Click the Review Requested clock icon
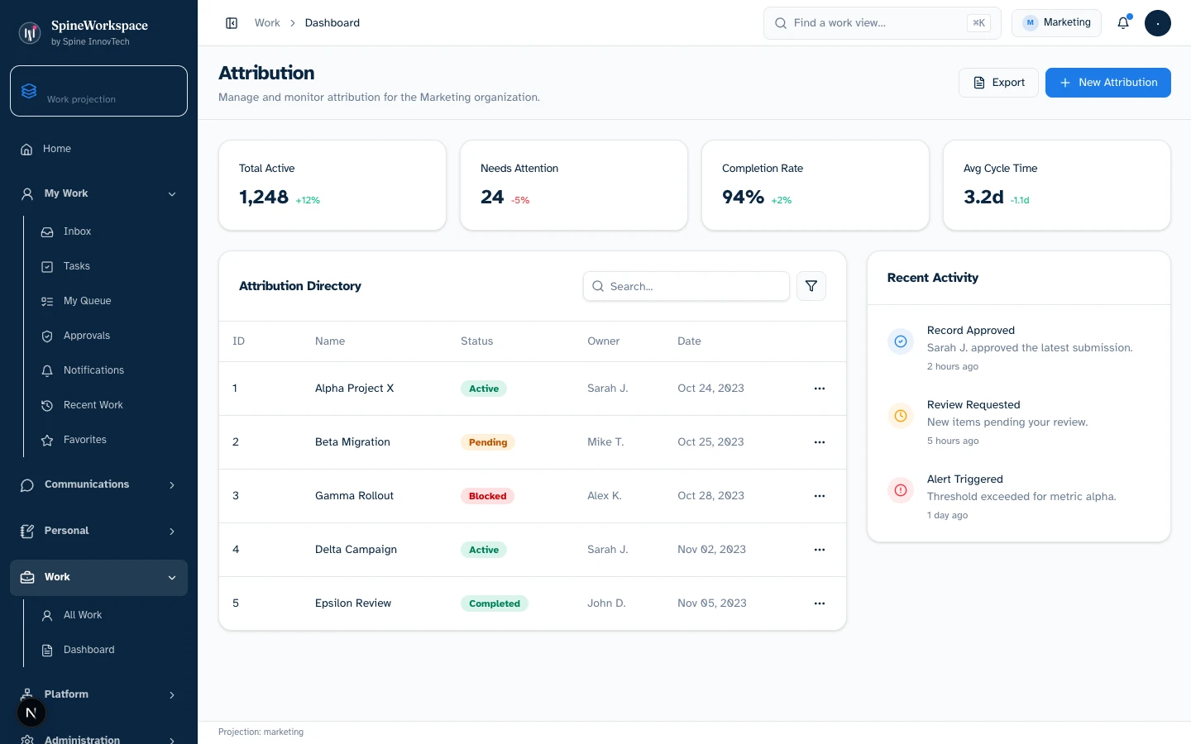This screenshot has height=744, width=1191. coord(901,416)
